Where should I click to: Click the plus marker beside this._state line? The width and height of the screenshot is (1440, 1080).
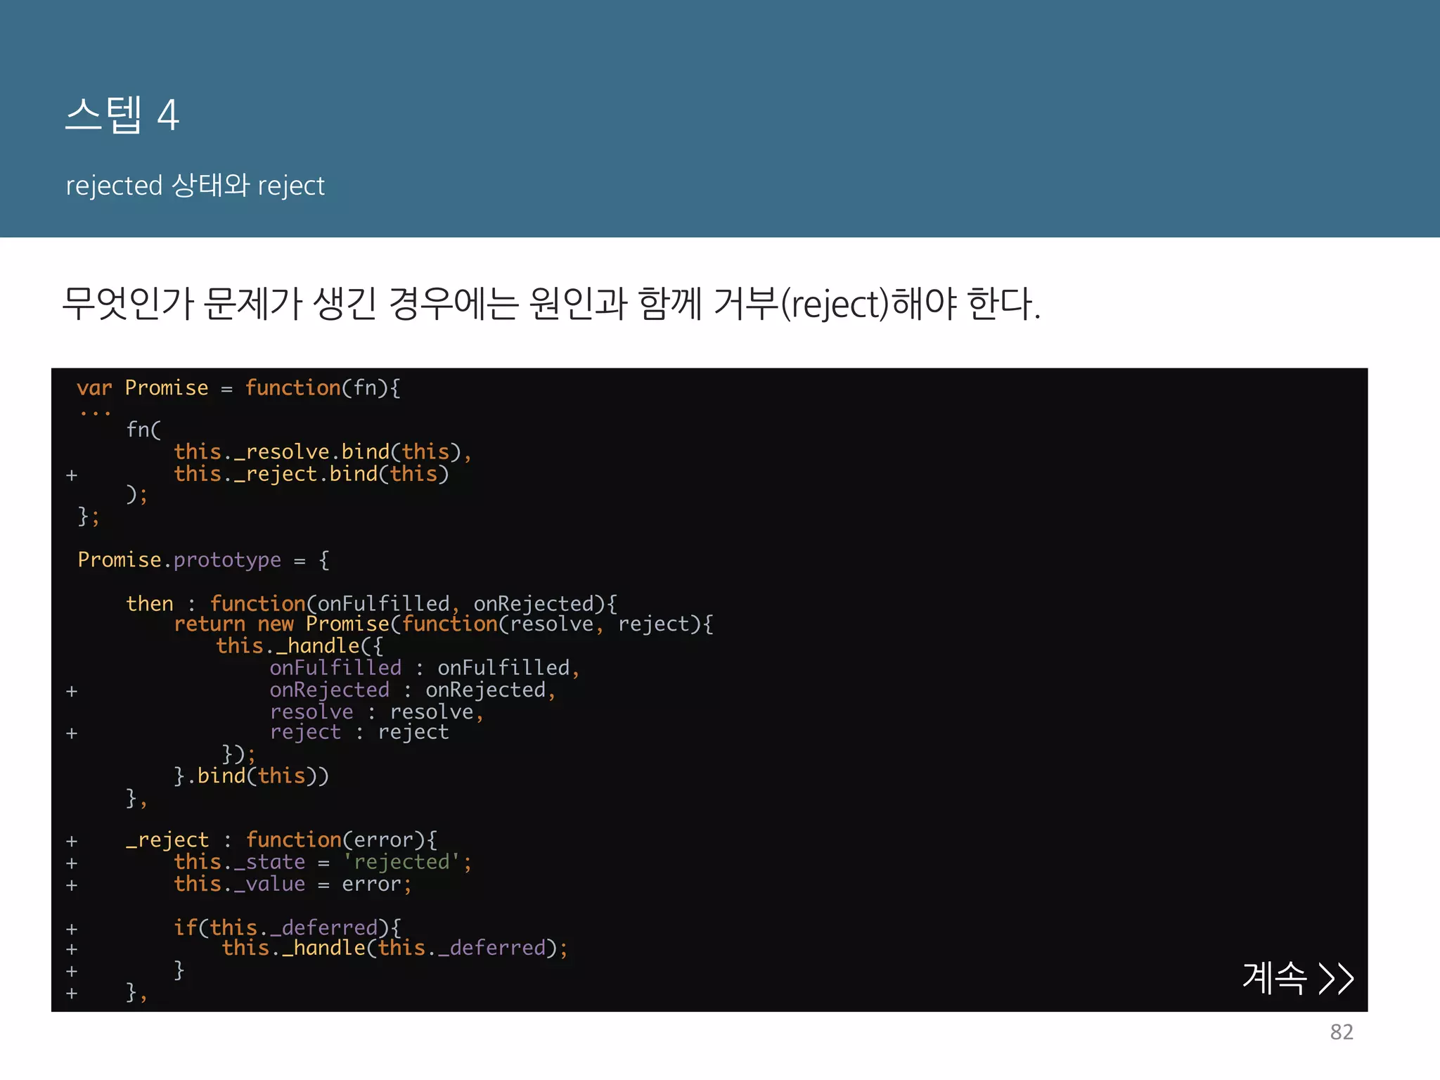coord(72,863)
